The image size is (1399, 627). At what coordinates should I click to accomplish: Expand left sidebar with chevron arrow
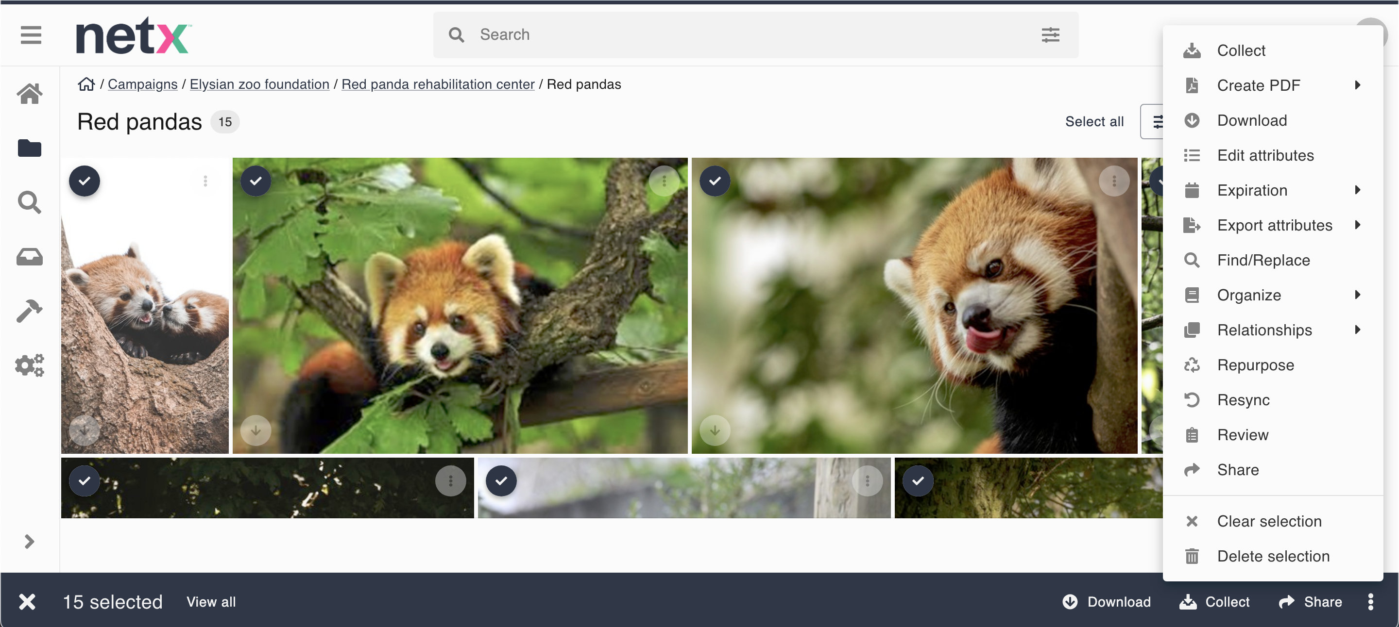[29, 541]
